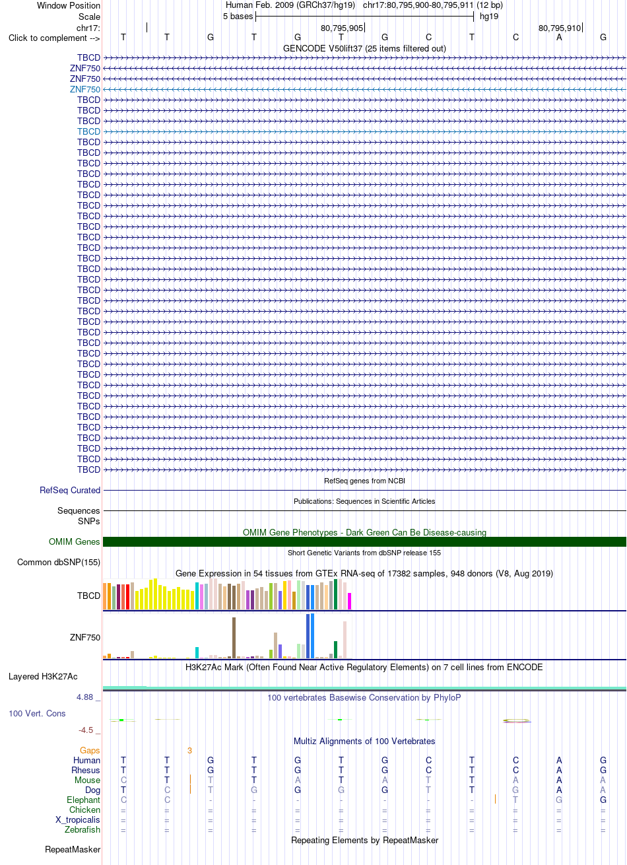
Task: Click the Sequences track label
Action: point(79,510)
